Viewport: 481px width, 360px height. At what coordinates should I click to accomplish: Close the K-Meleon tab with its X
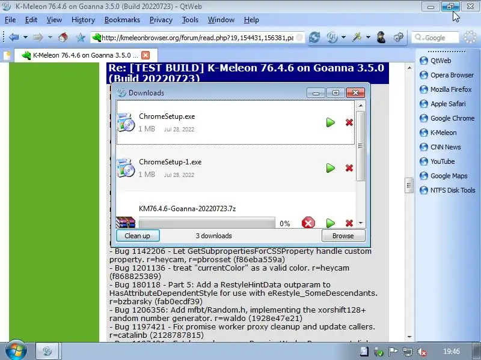pos(146,55)
